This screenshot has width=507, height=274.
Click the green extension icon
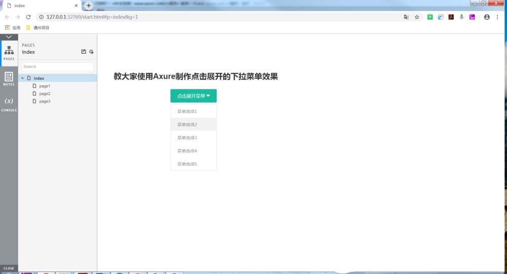(x=430, y=17)
